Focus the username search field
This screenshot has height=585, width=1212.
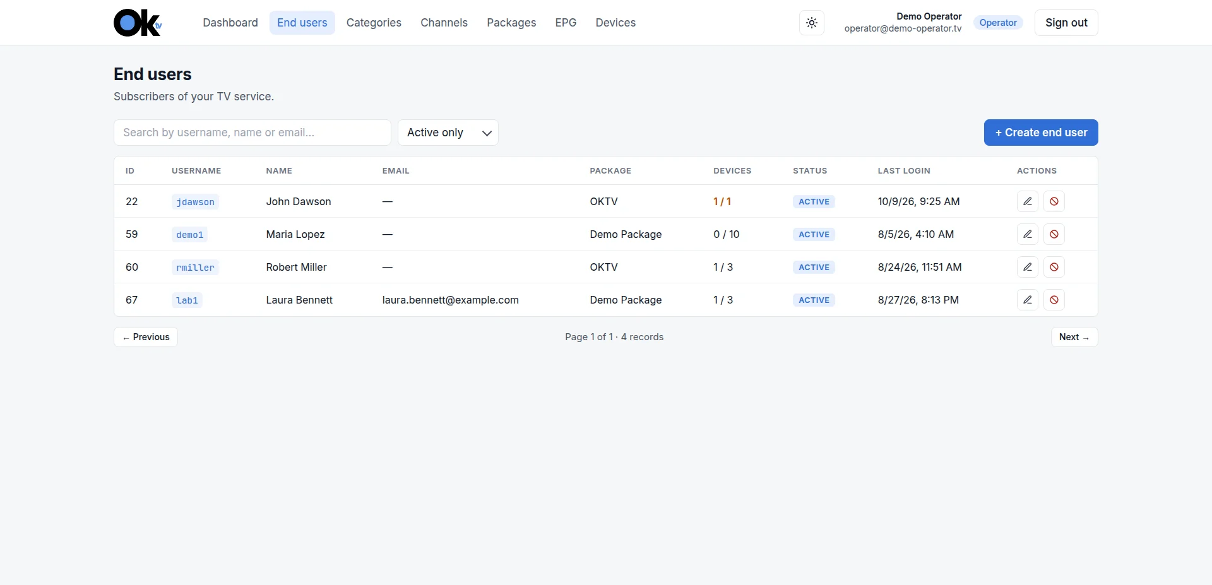click(252, 133)
